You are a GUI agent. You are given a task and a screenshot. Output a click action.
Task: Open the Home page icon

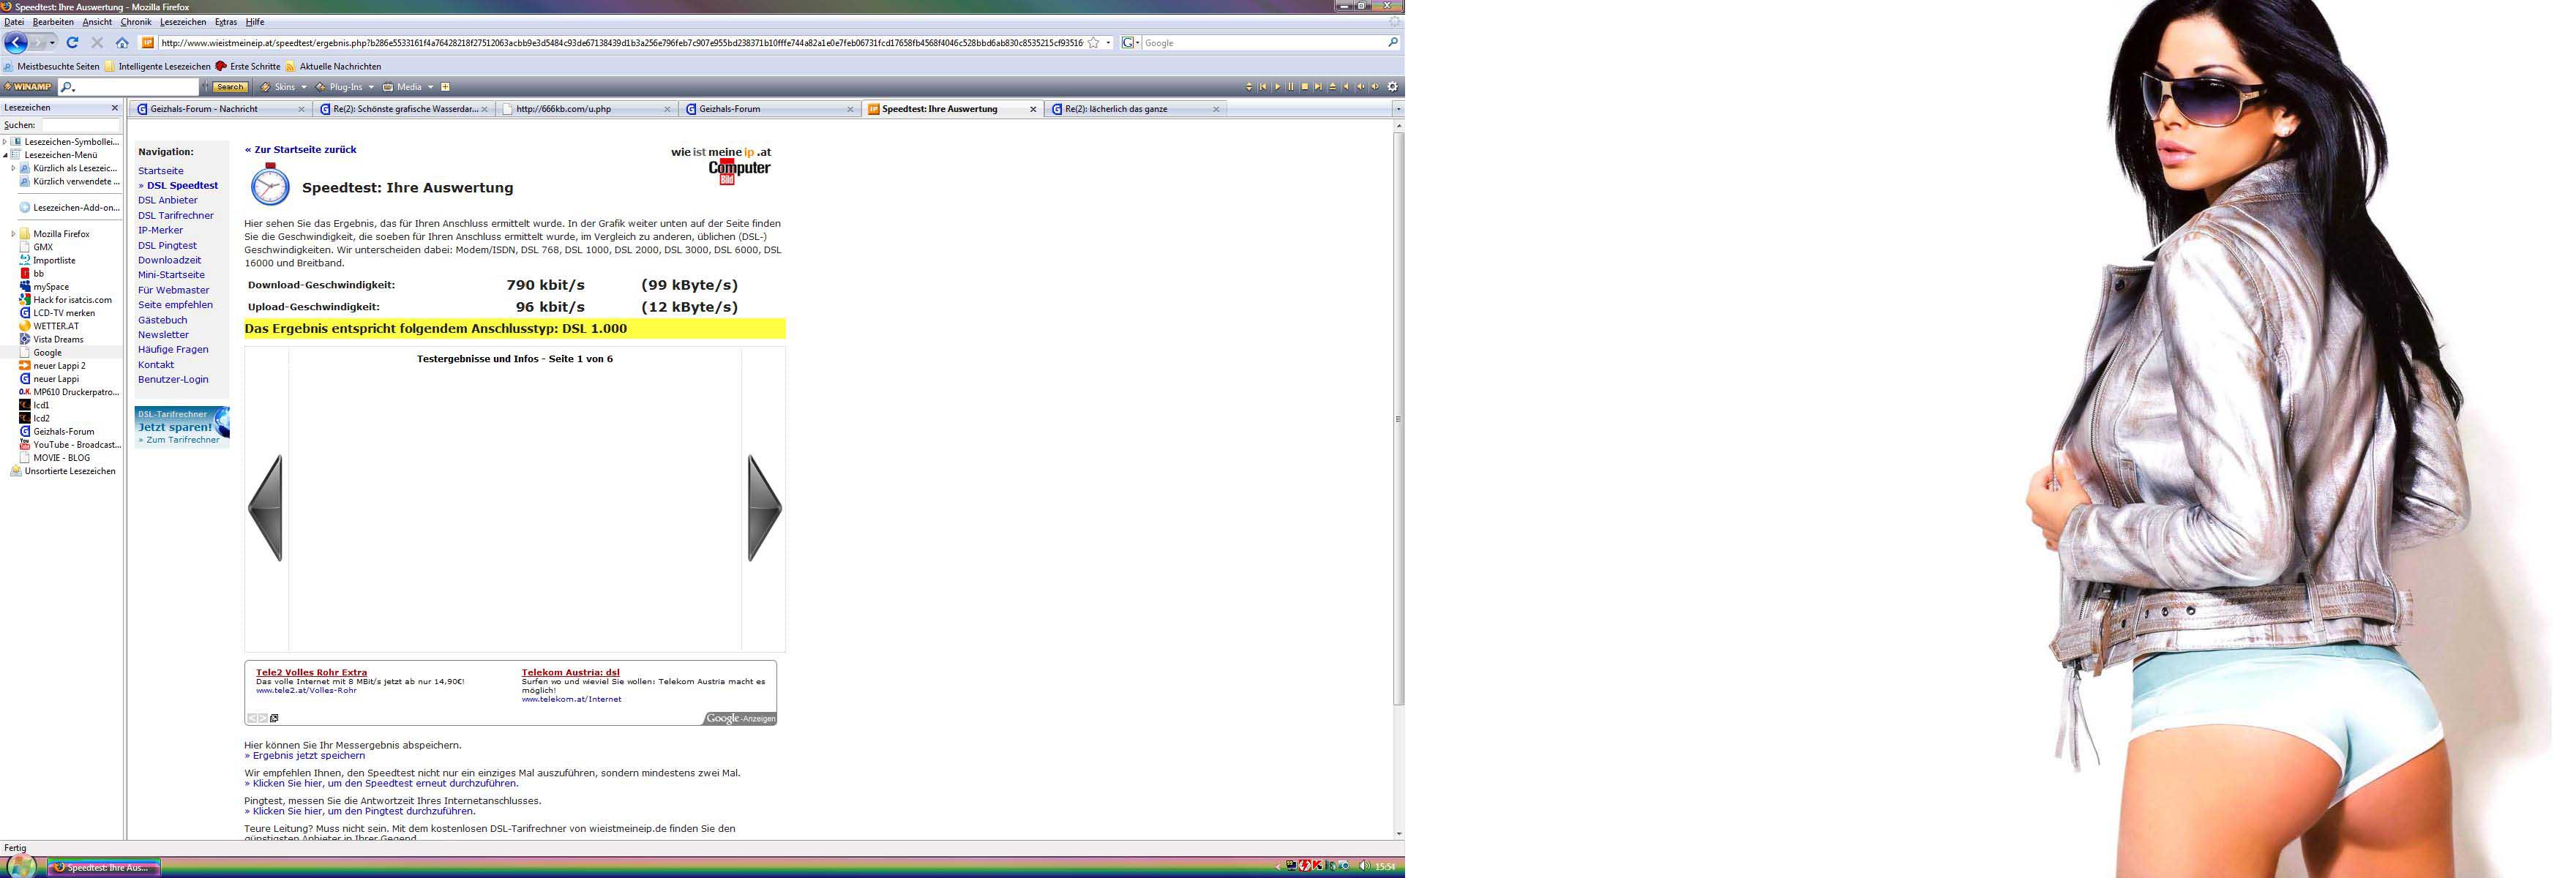tap(122, 43)
